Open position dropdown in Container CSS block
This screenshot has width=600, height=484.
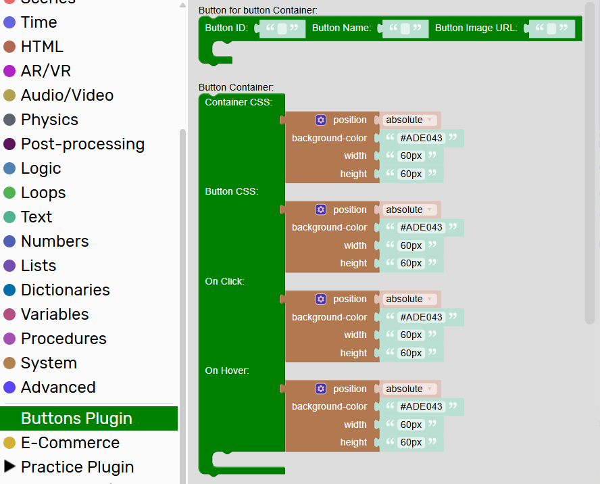tap(410, 120)
